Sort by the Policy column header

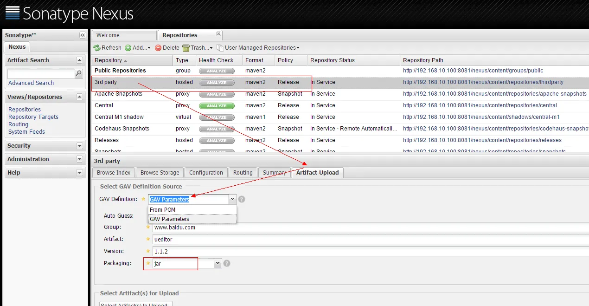tap(291, 60)
